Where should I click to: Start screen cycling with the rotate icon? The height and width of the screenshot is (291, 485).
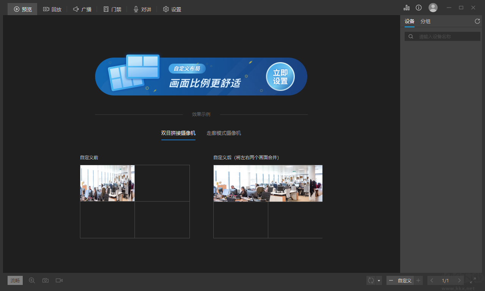click(370, 280)
